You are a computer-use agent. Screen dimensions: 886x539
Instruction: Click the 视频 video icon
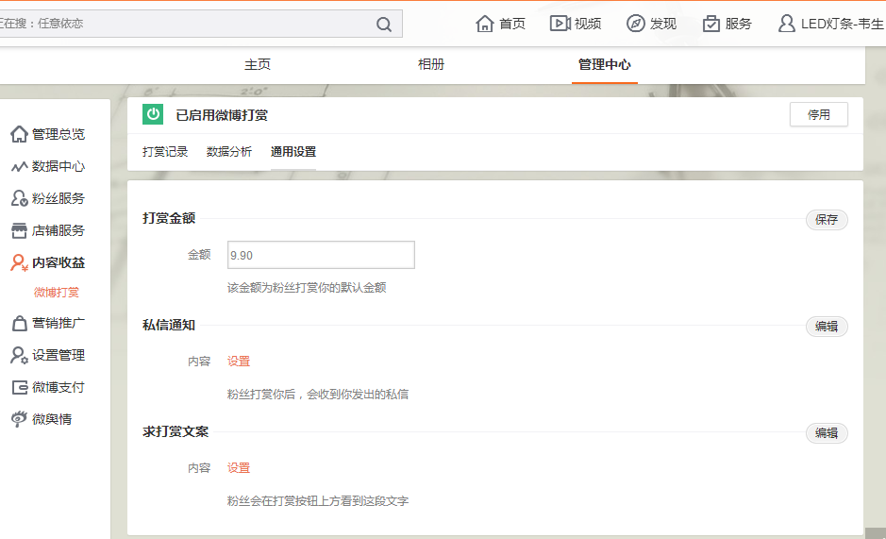(560, 24)
